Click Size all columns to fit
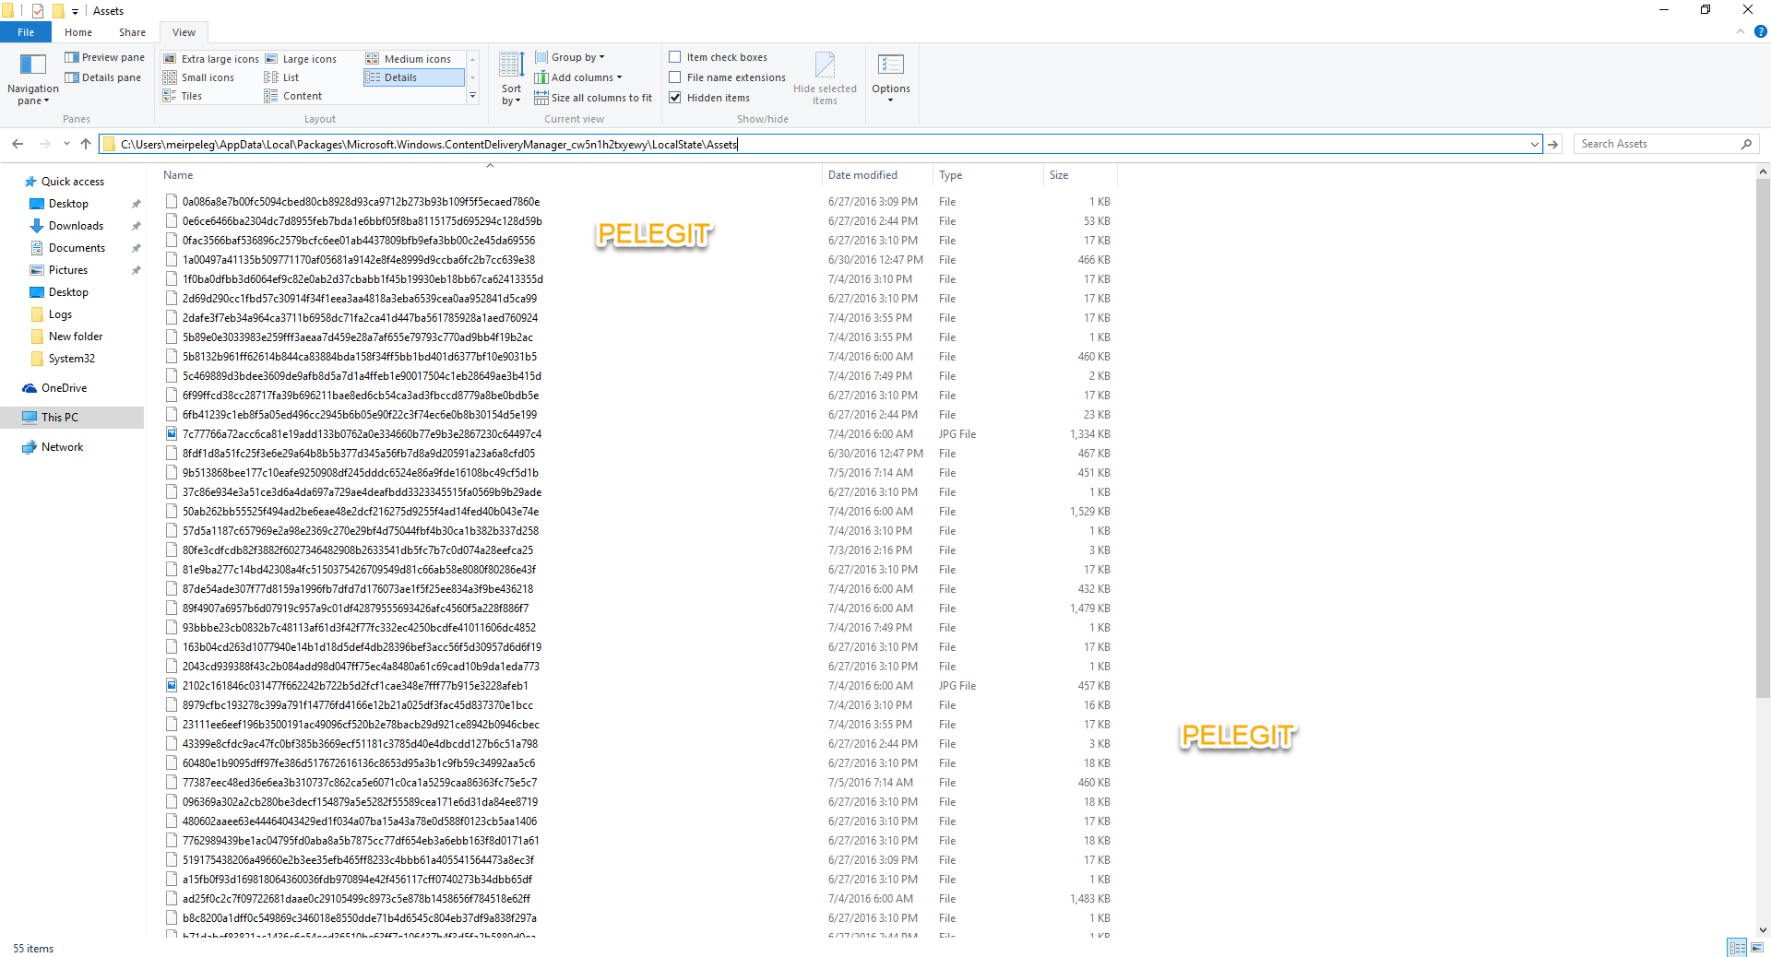This screenshot has width=1771, height=957. (x=593, y=98)
